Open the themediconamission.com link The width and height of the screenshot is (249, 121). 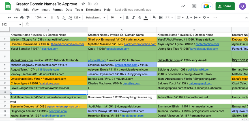point(68,44)
